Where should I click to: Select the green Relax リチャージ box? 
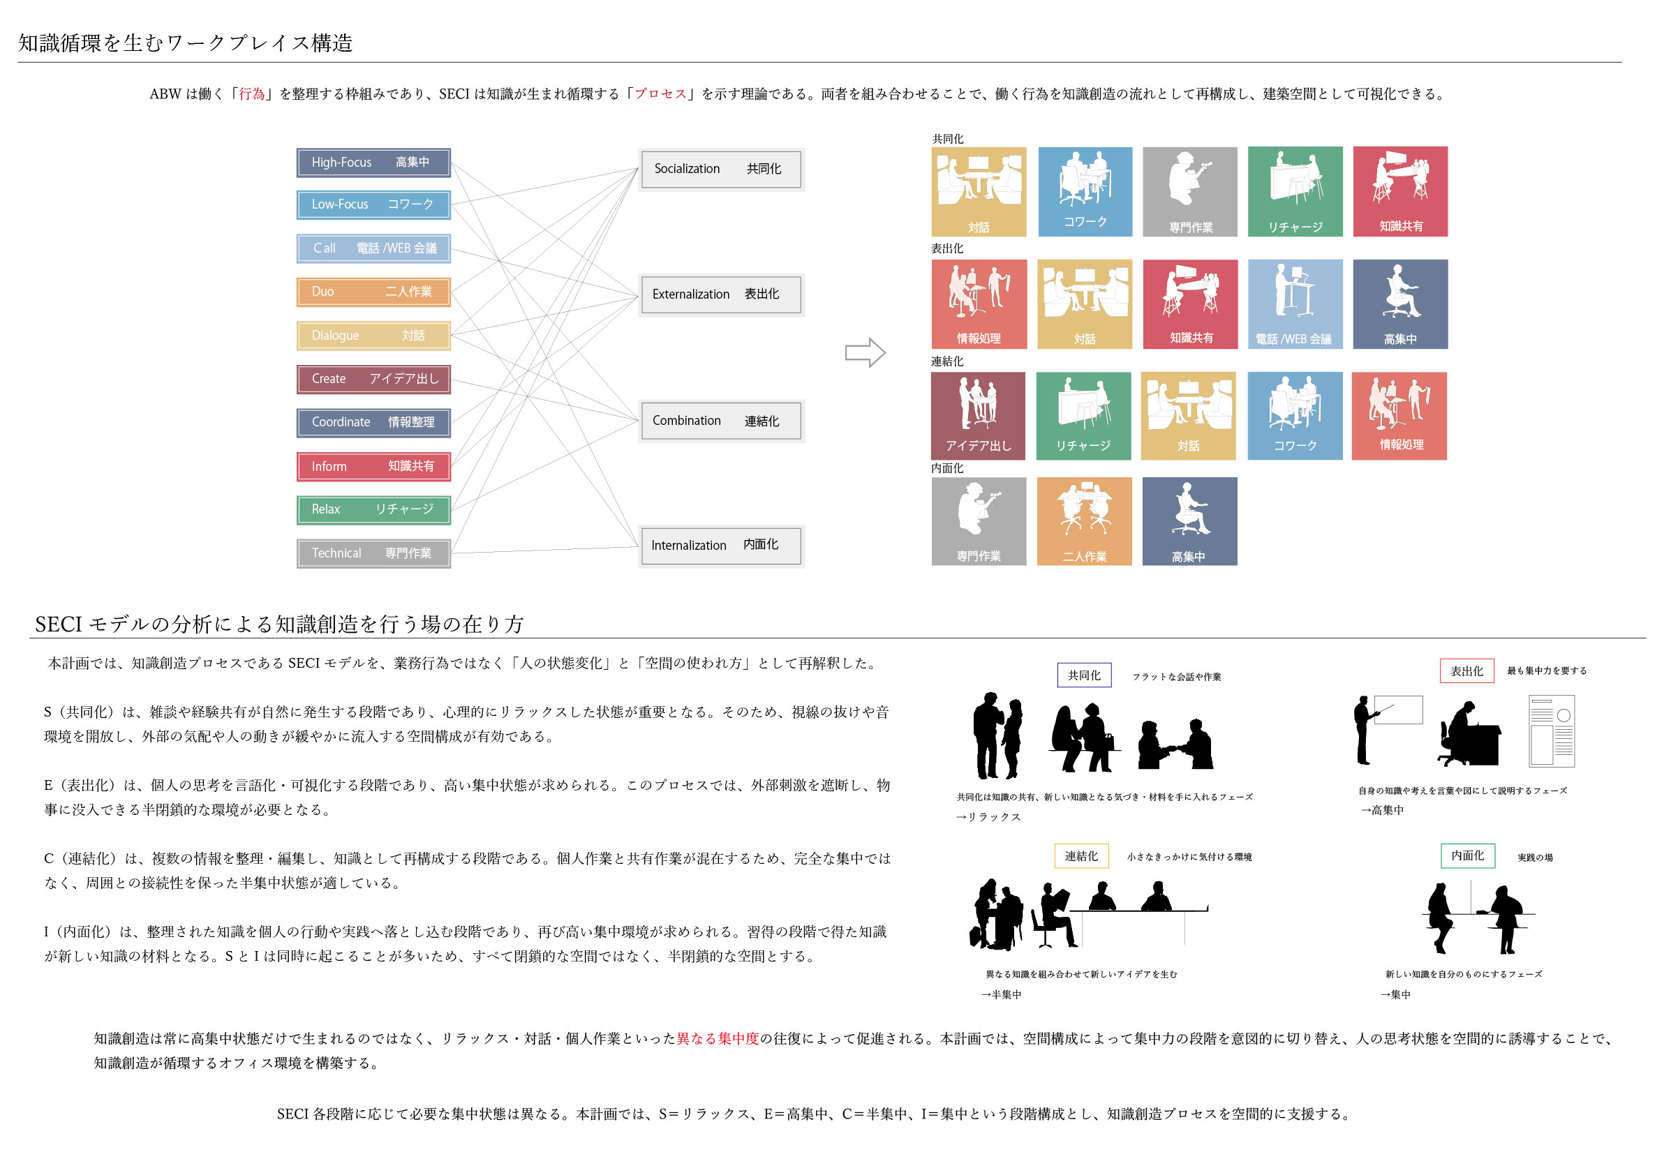373,509
